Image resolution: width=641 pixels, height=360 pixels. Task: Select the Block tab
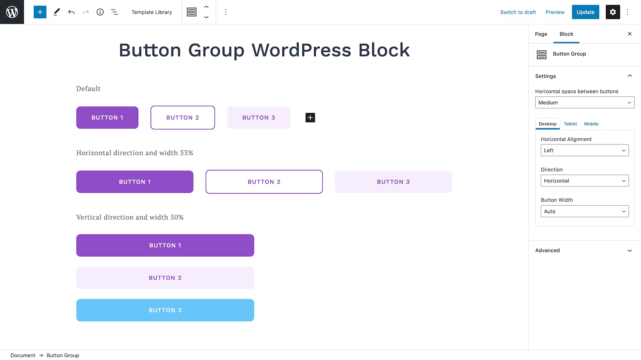[566, 34]
